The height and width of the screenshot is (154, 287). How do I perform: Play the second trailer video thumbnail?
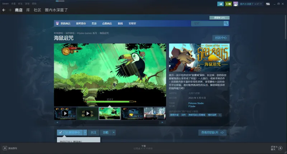87,113
